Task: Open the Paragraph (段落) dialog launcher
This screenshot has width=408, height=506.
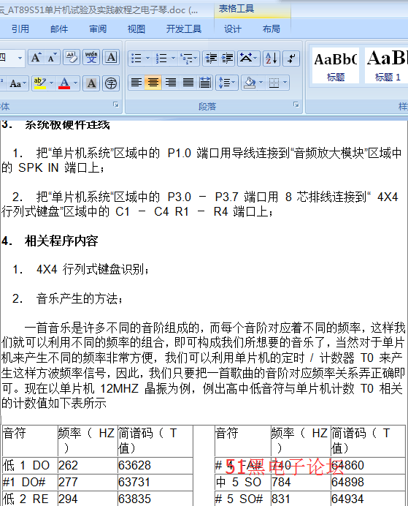Action: (296, 105)
